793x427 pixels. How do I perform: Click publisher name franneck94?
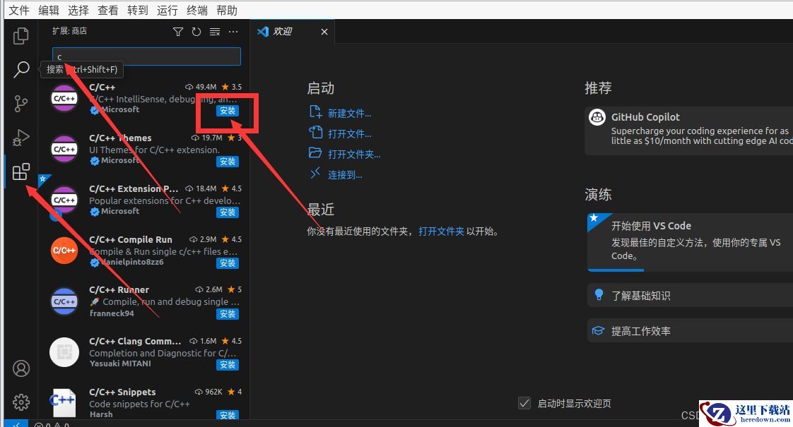112,313
